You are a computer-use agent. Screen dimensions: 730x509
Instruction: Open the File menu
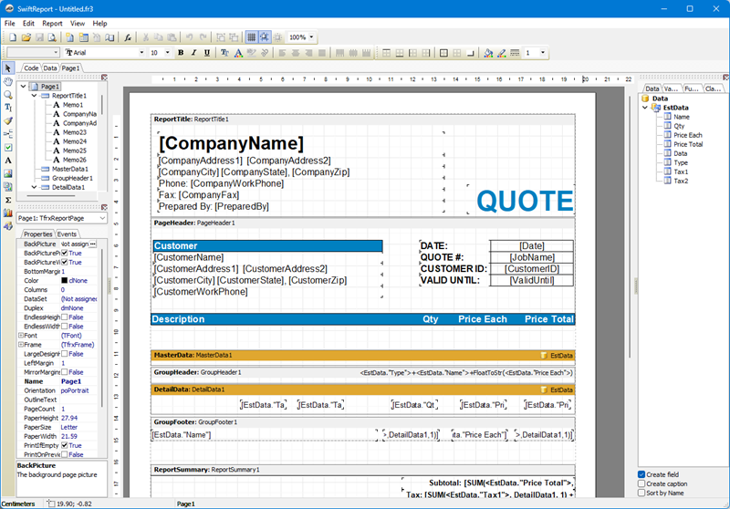(x=9, y=24)
